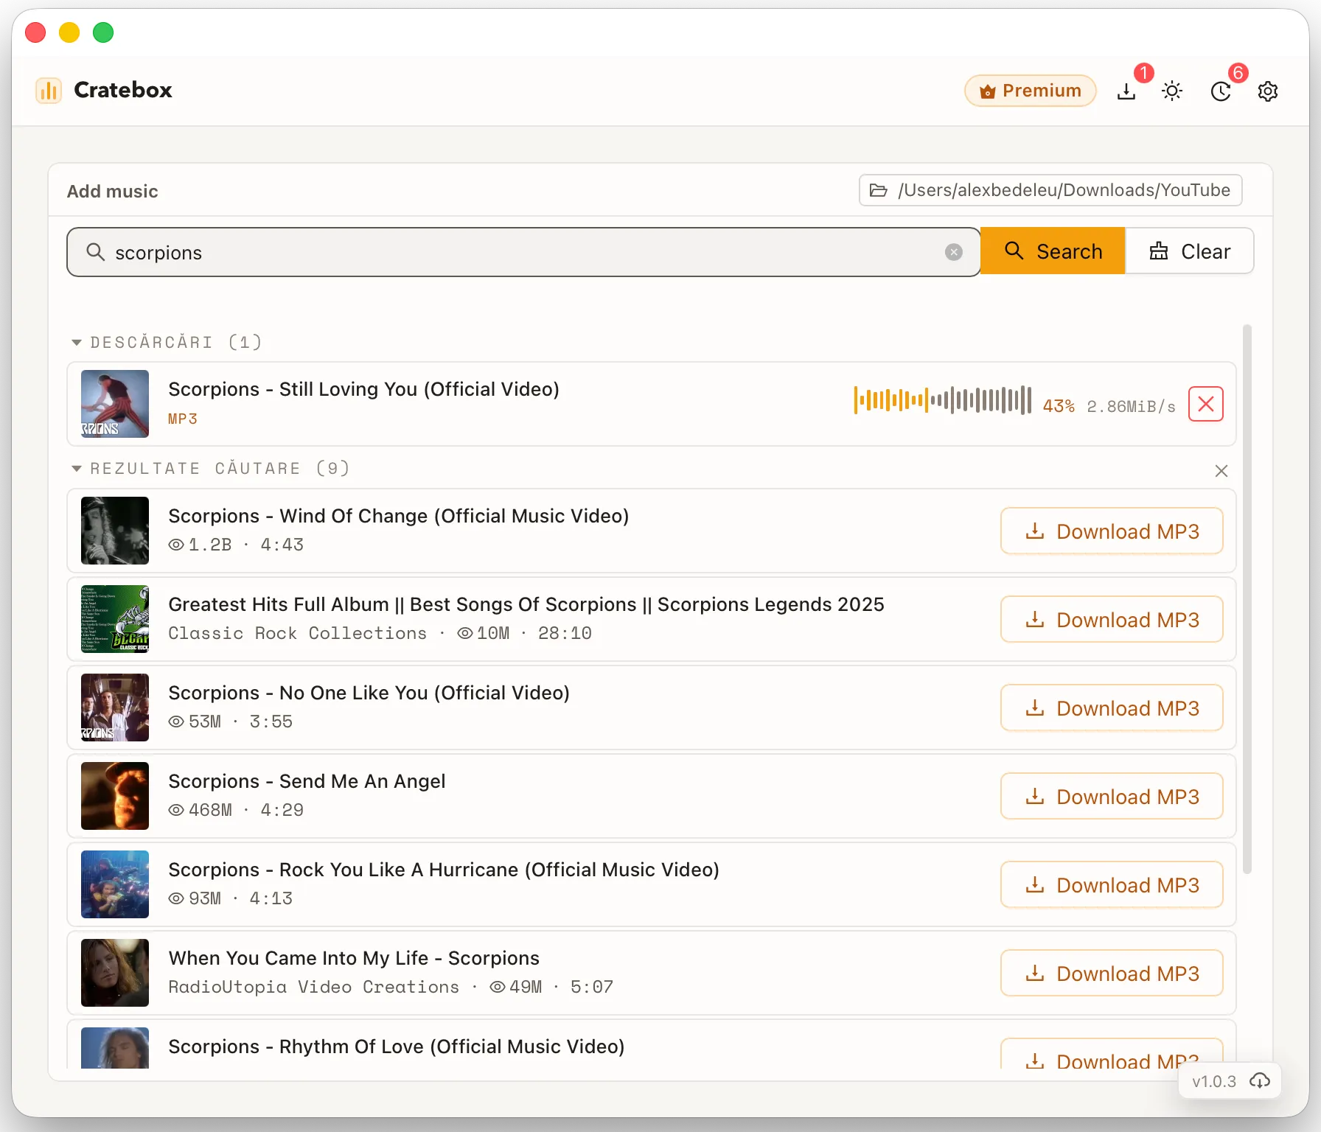This screenshot has height=1132, width=1321.
Task: Open the downloads queue icon with badge 1
Action: (1126, 91)
